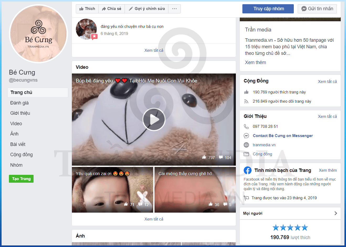Open Nhóm in the sidebar
The height and width of the screenshot is (247, 346).
16,165
